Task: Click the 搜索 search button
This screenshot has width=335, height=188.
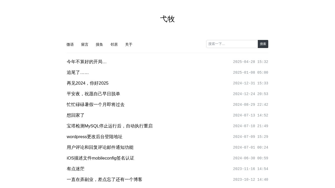Action: pyautogui.click(x=263, y=44)
